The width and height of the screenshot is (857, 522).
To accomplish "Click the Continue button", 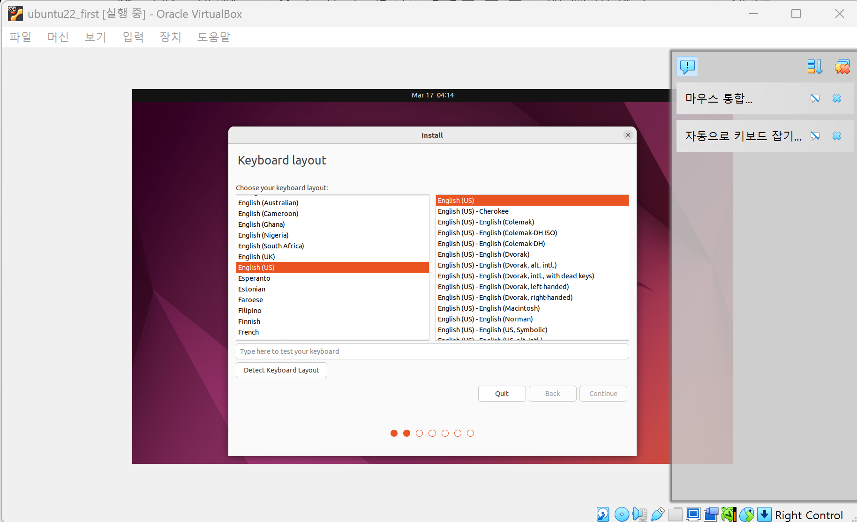I will pos(603,394).
